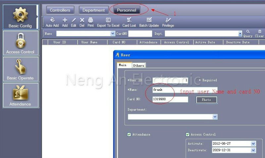This screenshot has width=265, height=158.
Task: Open Access Control sidebar section
Action: 21,43
